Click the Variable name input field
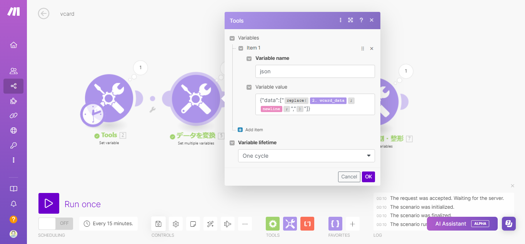Viewport: 525px width, 244px height. (x=315, y=71)
